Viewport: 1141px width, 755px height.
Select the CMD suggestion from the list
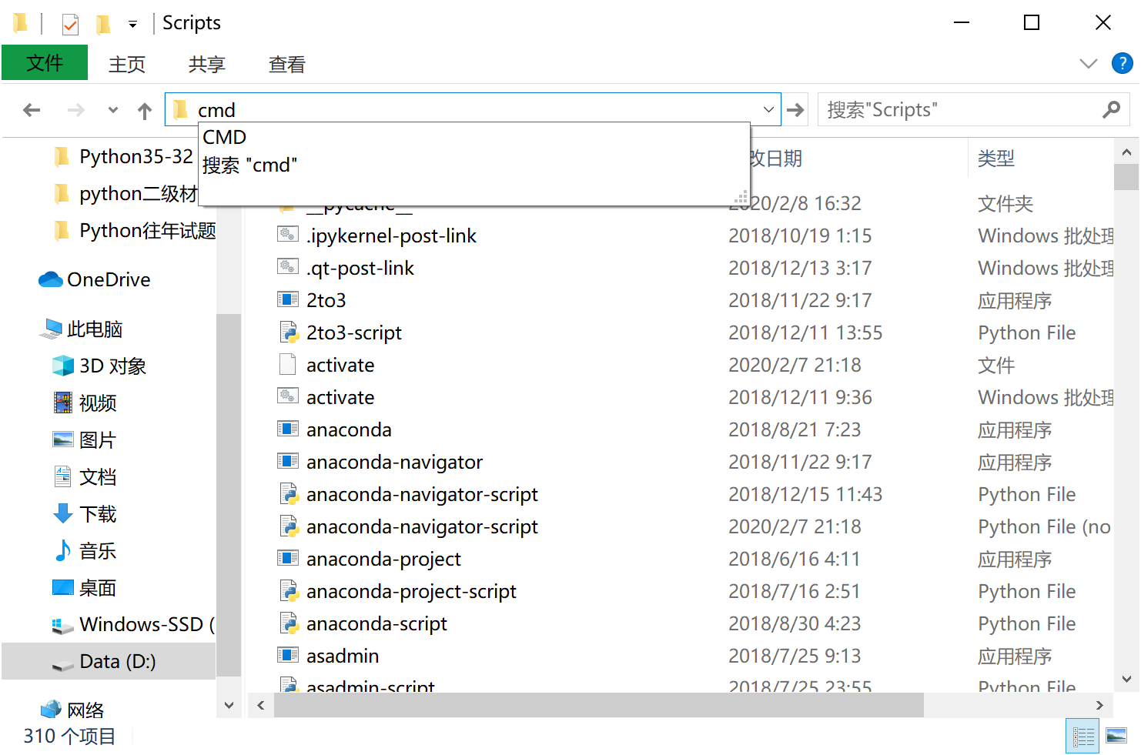click(x=224, y=136)
